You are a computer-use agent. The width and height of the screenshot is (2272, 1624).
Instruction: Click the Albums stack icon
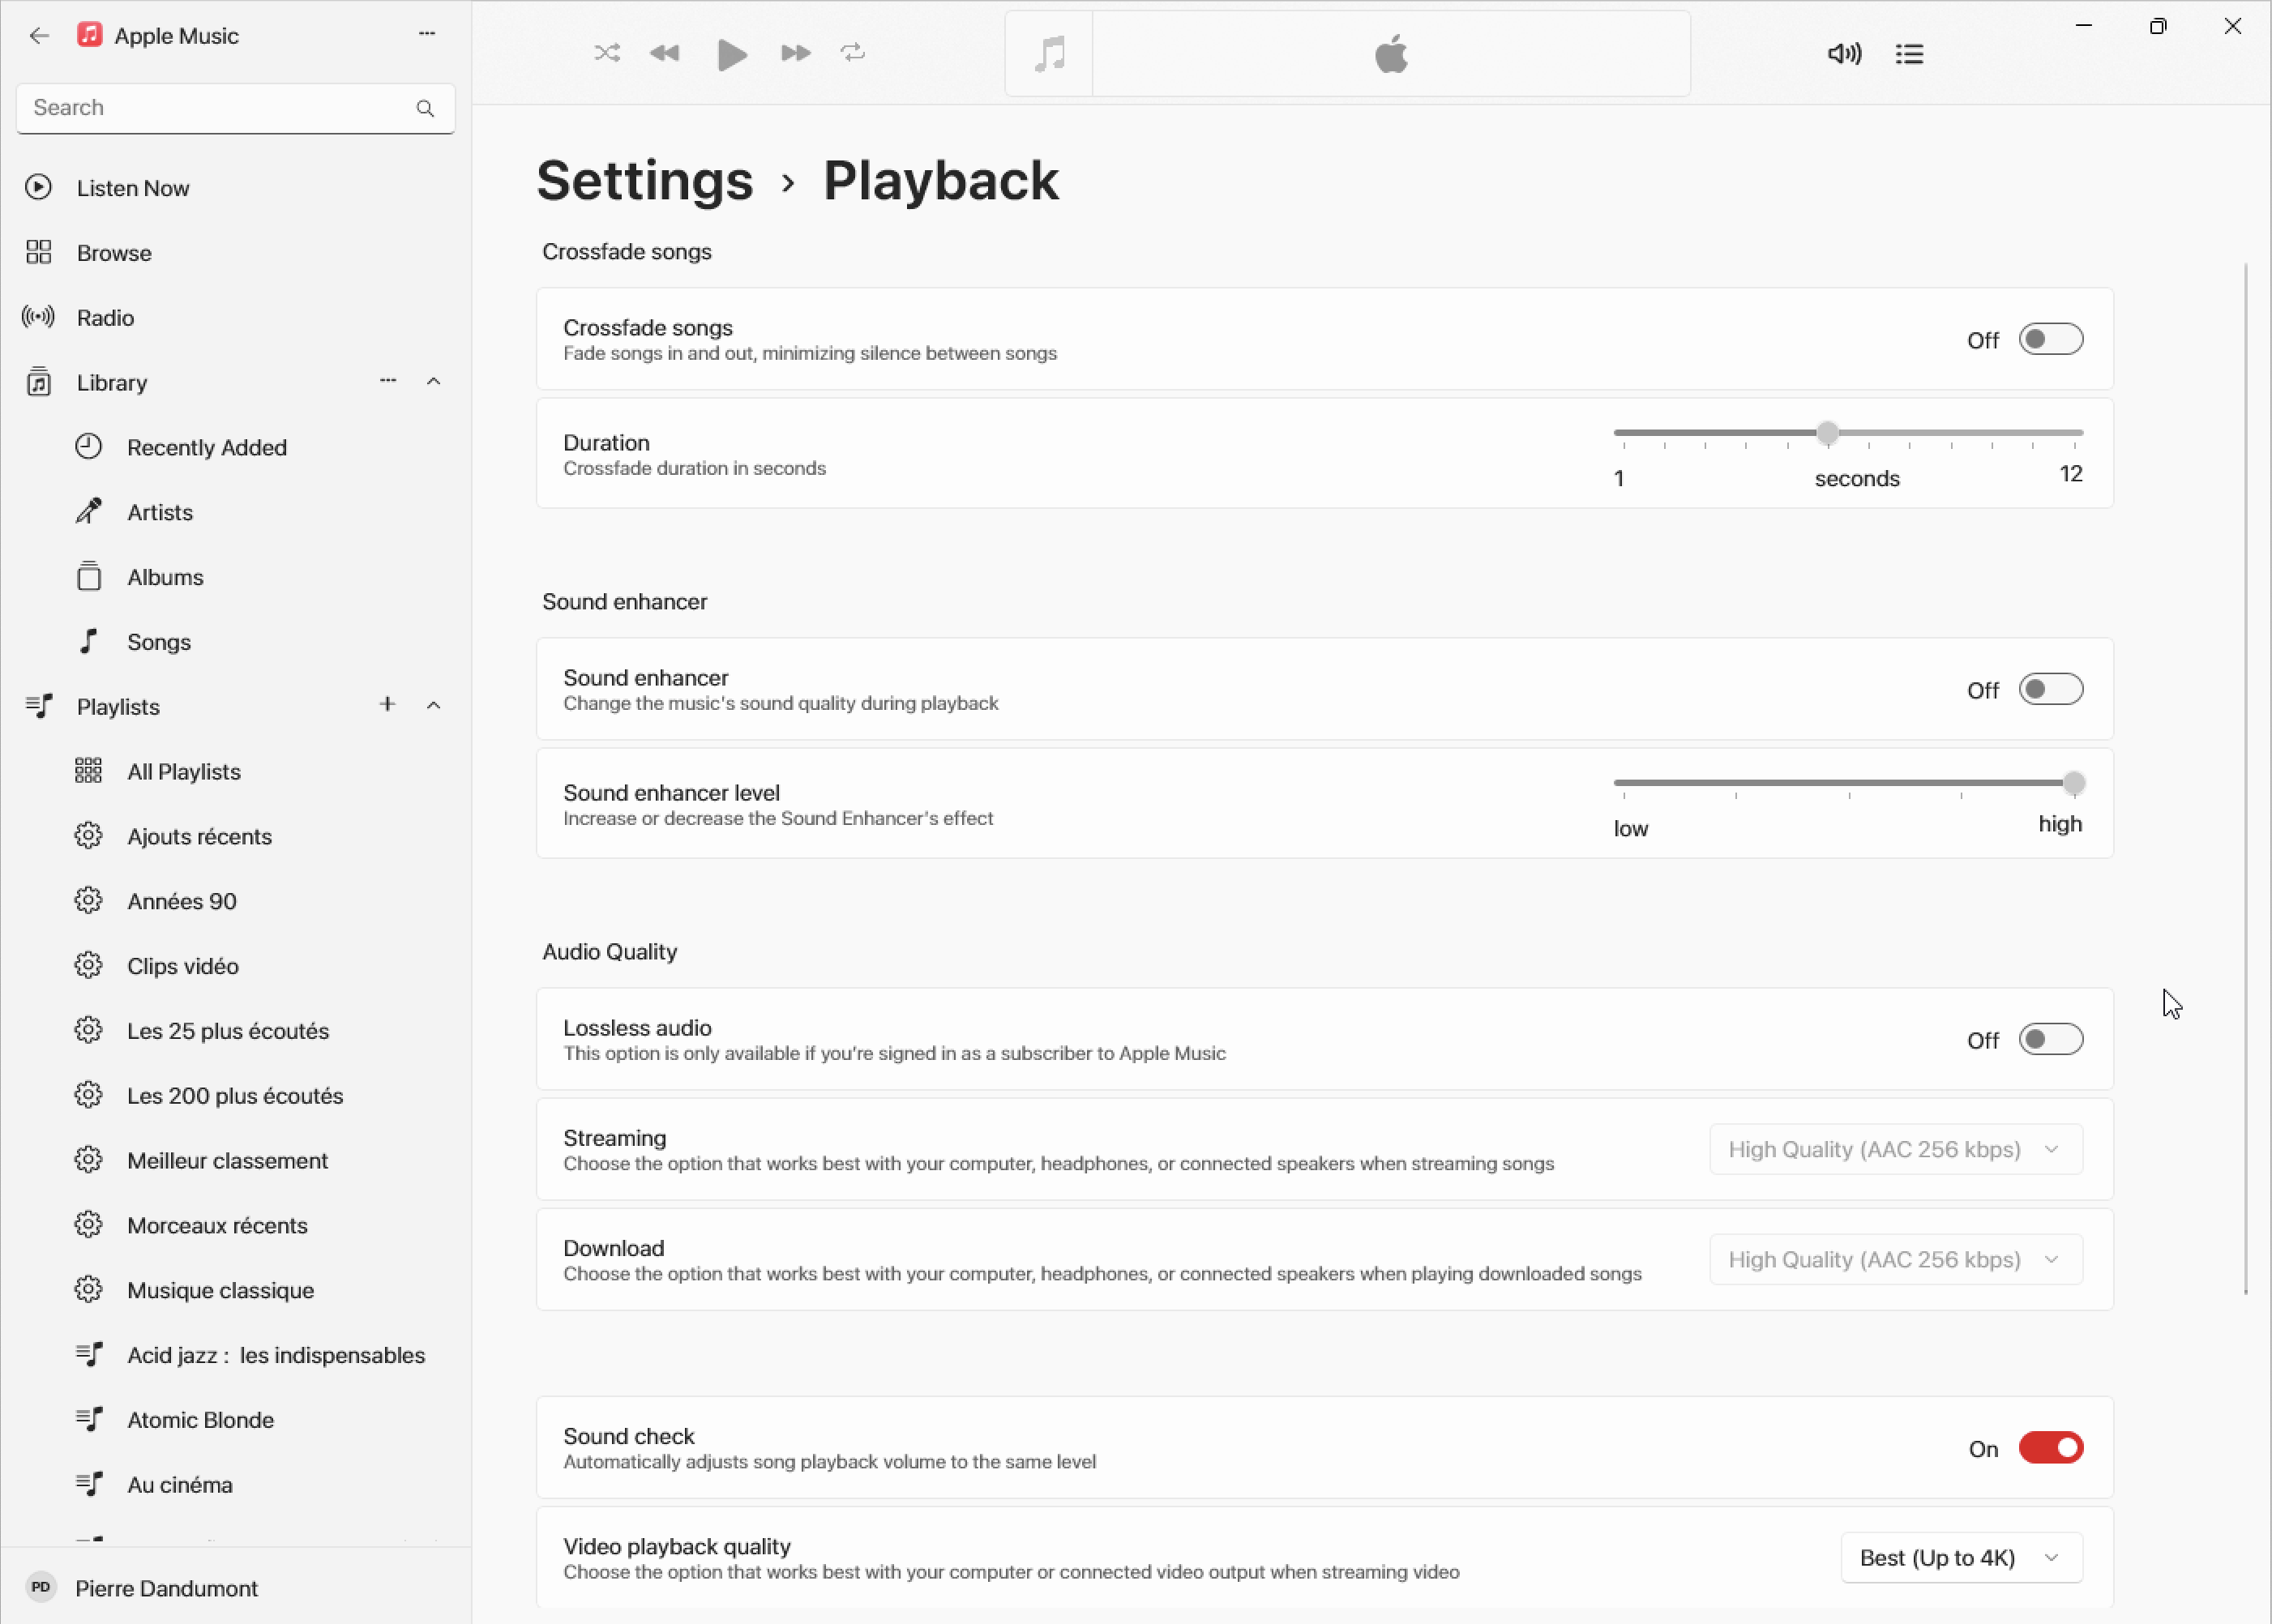pyautogui.click(x=89, y=576)
